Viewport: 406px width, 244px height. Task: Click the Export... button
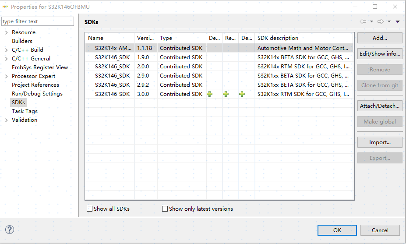(x=380, y=158)
